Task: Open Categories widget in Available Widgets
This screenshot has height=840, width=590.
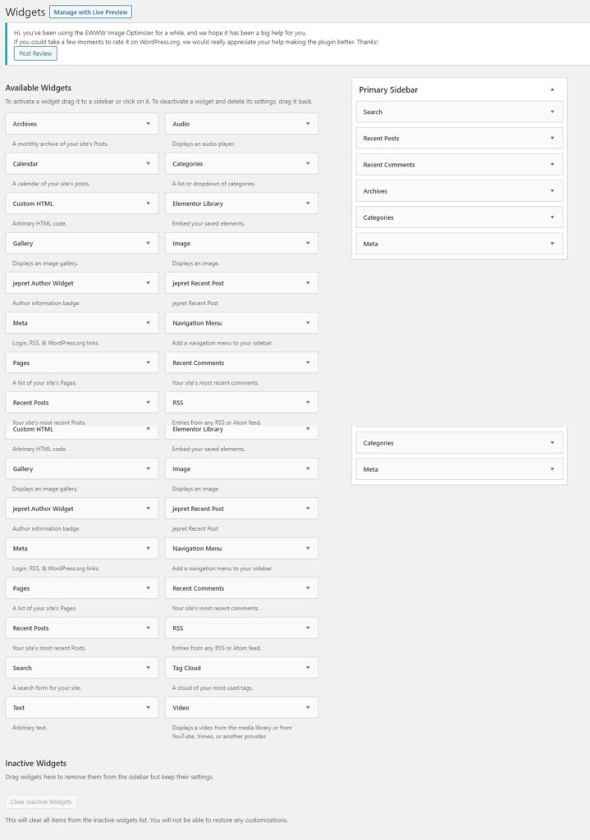Action: pyautogui.click(x=308, y=164)
